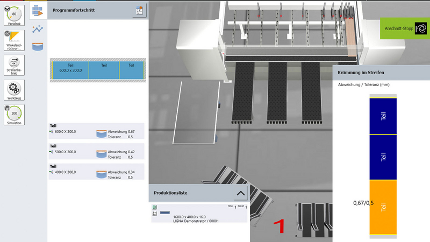This screenshot has height=242, width=430.
Task: Click the Programmfortschritt panel title
Action: [x=74, y=10]
